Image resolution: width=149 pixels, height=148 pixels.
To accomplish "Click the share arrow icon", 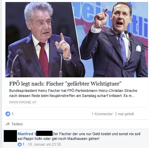I will click(x=8, y=124).
